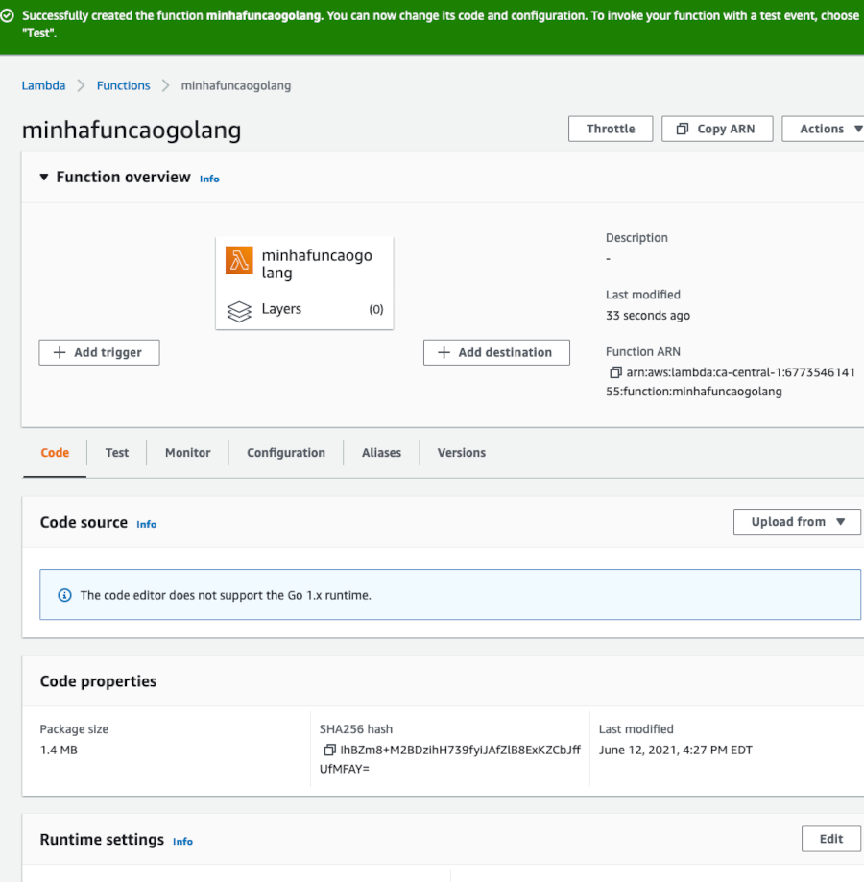864x882 pixels.
Task: Click the Layers icon in the function overview
Action: tap(239, 310)
